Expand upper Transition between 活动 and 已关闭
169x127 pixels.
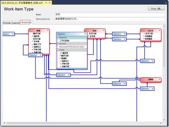[x=124, y=34]
